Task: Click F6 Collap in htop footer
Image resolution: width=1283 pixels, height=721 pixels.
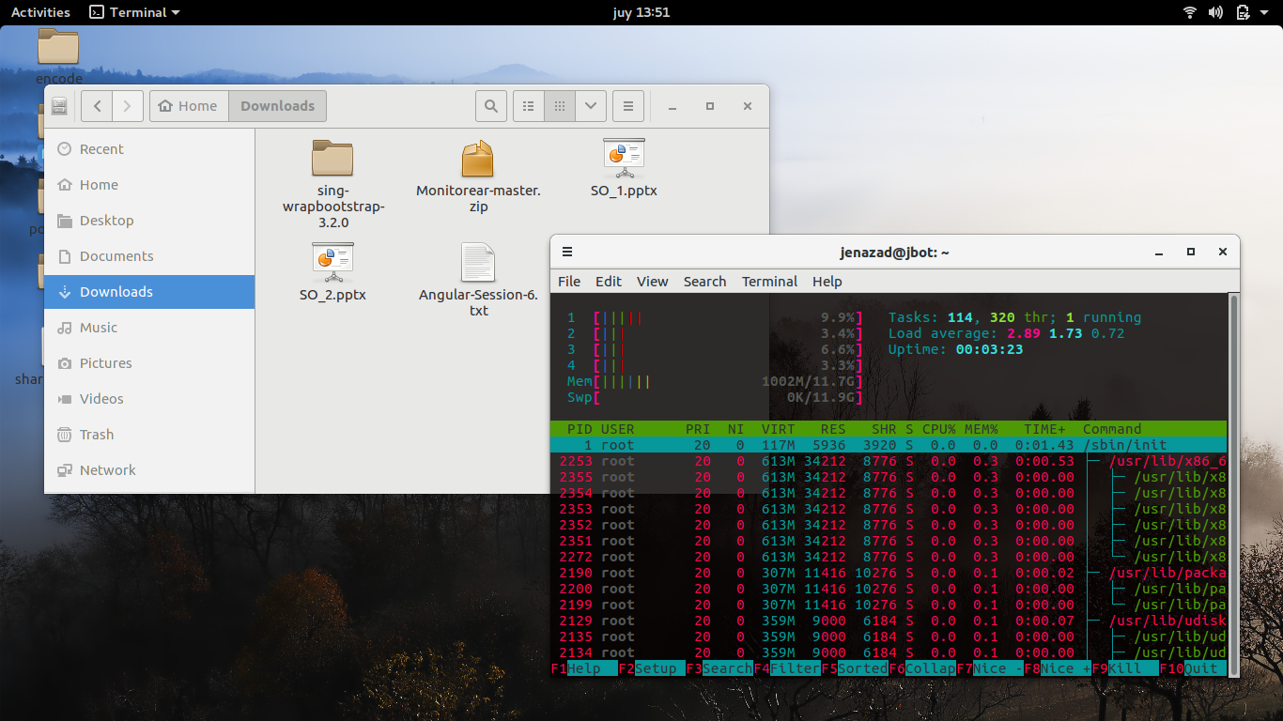Action: click(922, 668)
